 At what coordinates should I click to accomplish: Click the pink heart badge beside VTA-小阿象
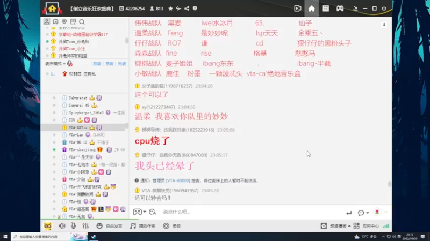pos(101,172)
